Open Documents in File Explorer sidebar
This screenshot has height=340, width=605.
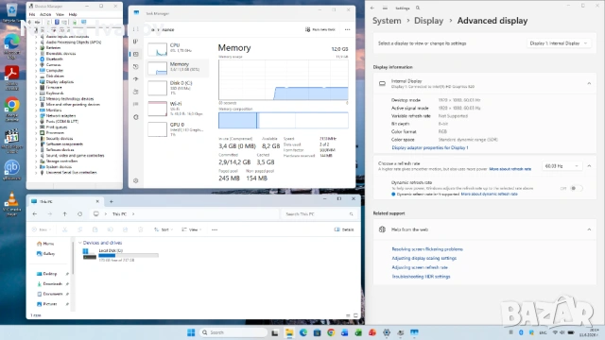[50, 294]
